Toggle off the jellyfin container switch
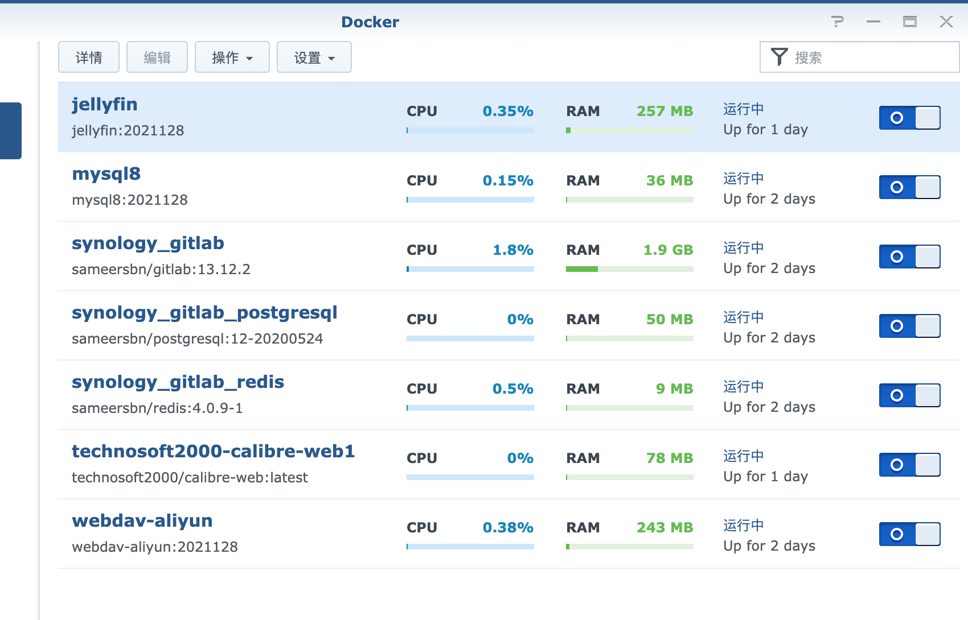Screen dimensions: 968x620 coord(909,118)
